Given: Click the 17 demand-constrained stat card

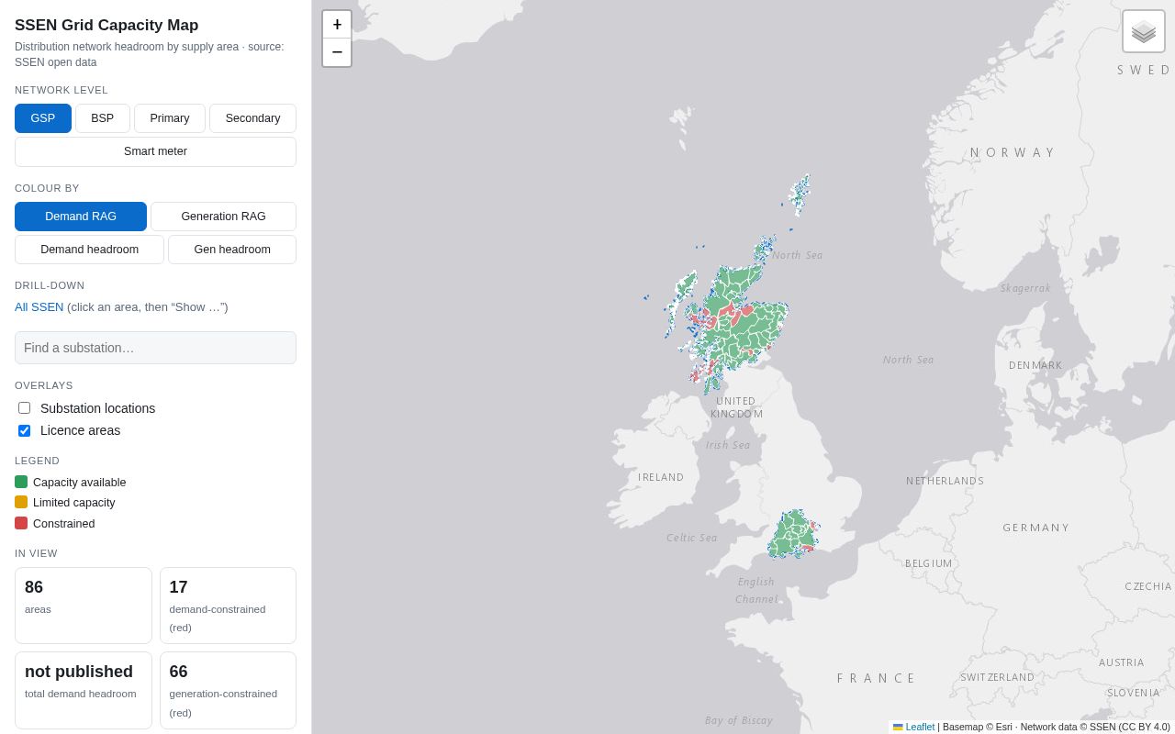Looking at the screenshot, I should [x=228, y=606].
